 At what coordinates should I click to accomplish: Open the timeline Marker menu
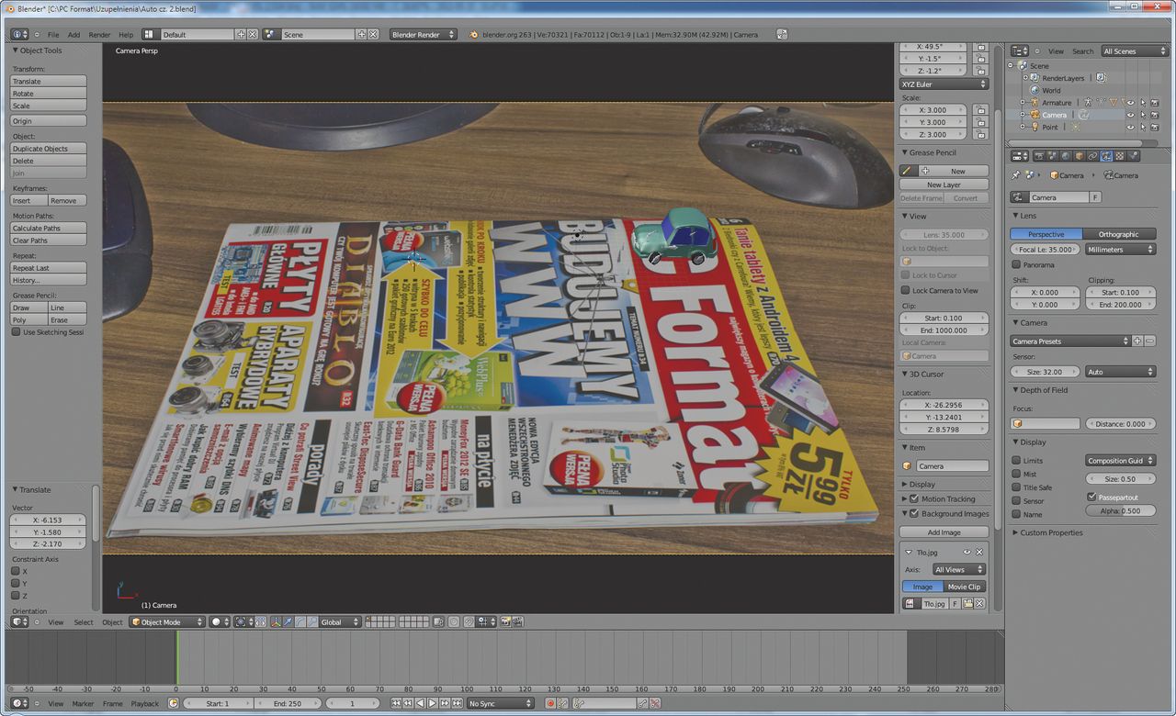83,704
